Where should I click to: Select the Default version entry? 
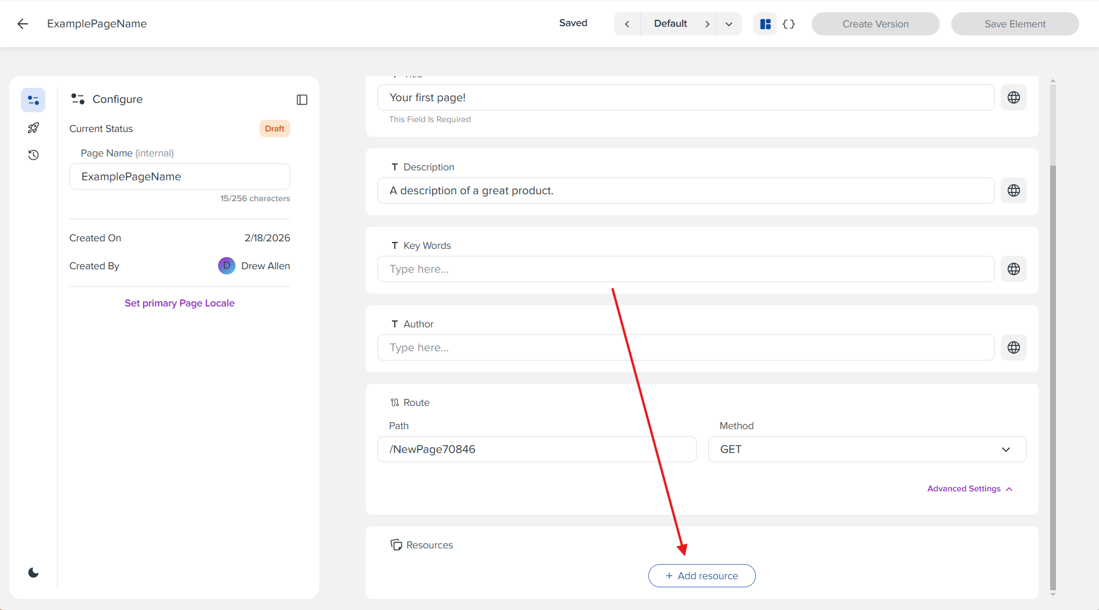pyautogui.click(x=670, y=24)
